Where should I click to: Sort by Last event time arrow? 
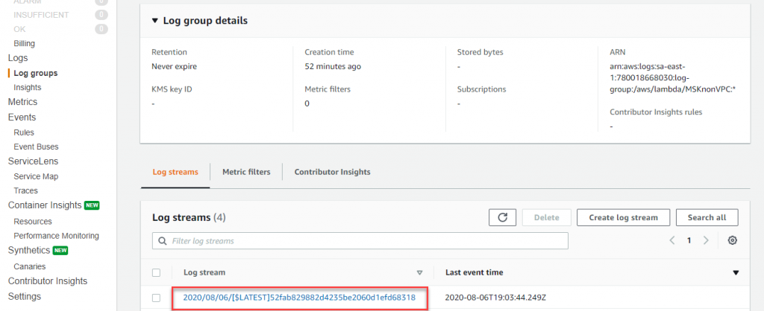(736, 272)
